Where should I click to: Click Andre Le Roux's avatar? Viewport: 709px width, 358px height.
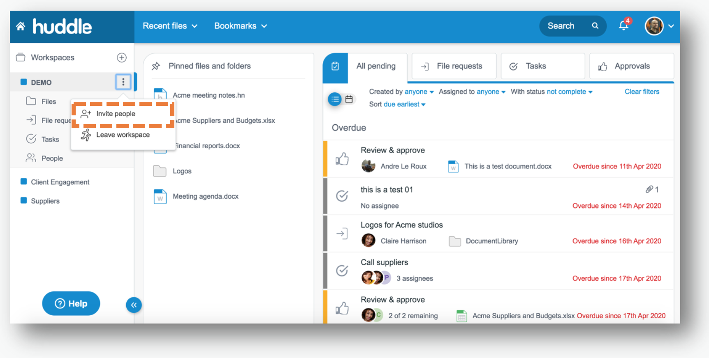(x=368, y=166)
